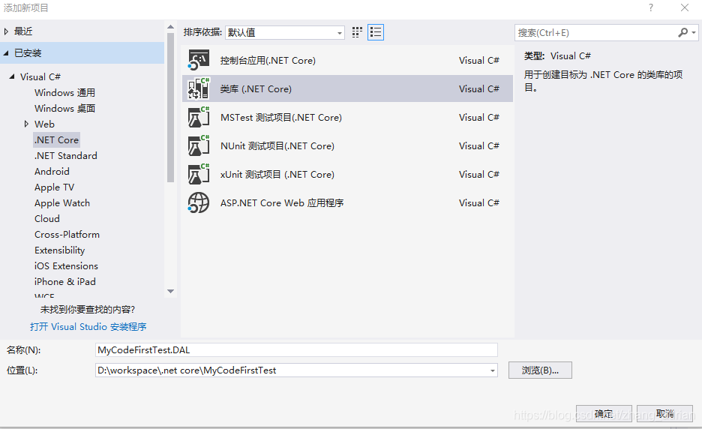
Task: Collapse the Visual C# tree node
Action: 12,76
